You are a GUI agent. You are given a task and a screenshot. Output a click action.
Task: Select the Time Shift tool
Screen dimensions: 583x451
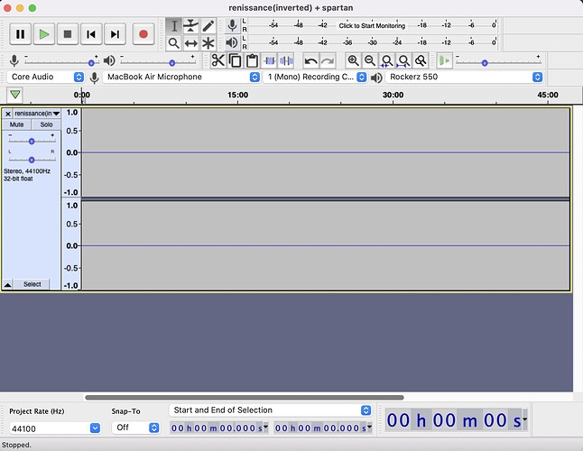190,43
